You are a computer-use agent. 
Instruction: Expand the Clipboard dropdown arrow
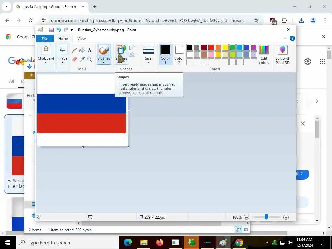[x=46, y=63]
